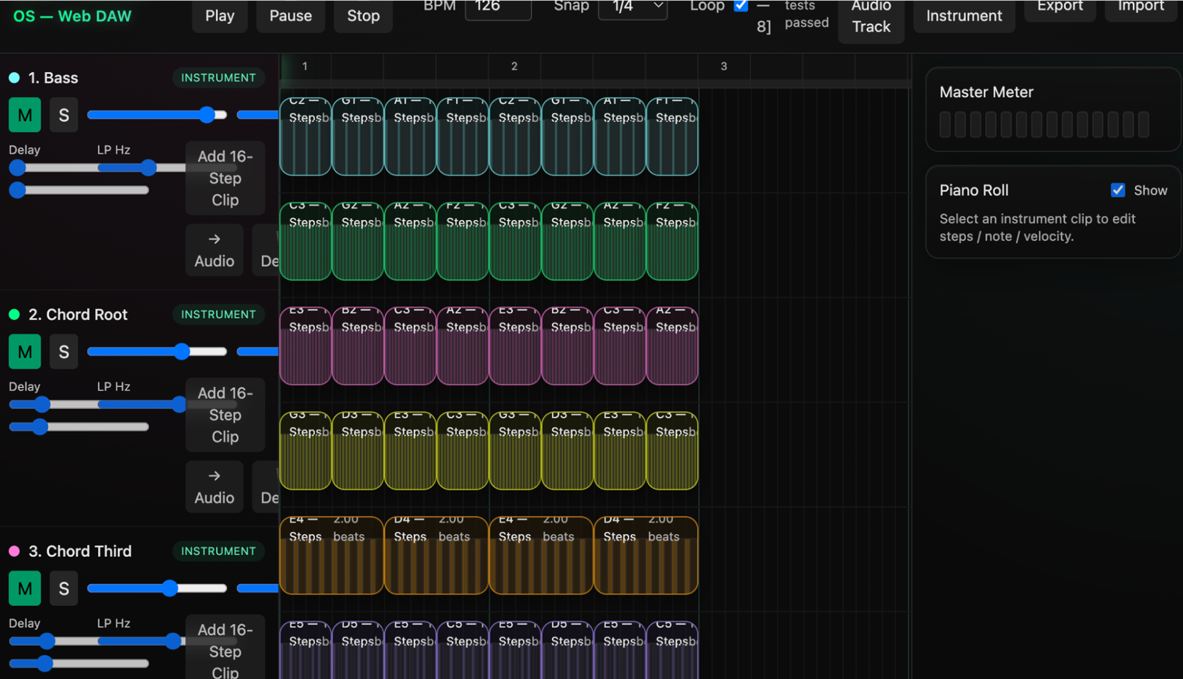This screenshot has height=679, width=1183.
Task: Toggle Show for the Piano Roll panel
Action: [x=1118, y=190]
